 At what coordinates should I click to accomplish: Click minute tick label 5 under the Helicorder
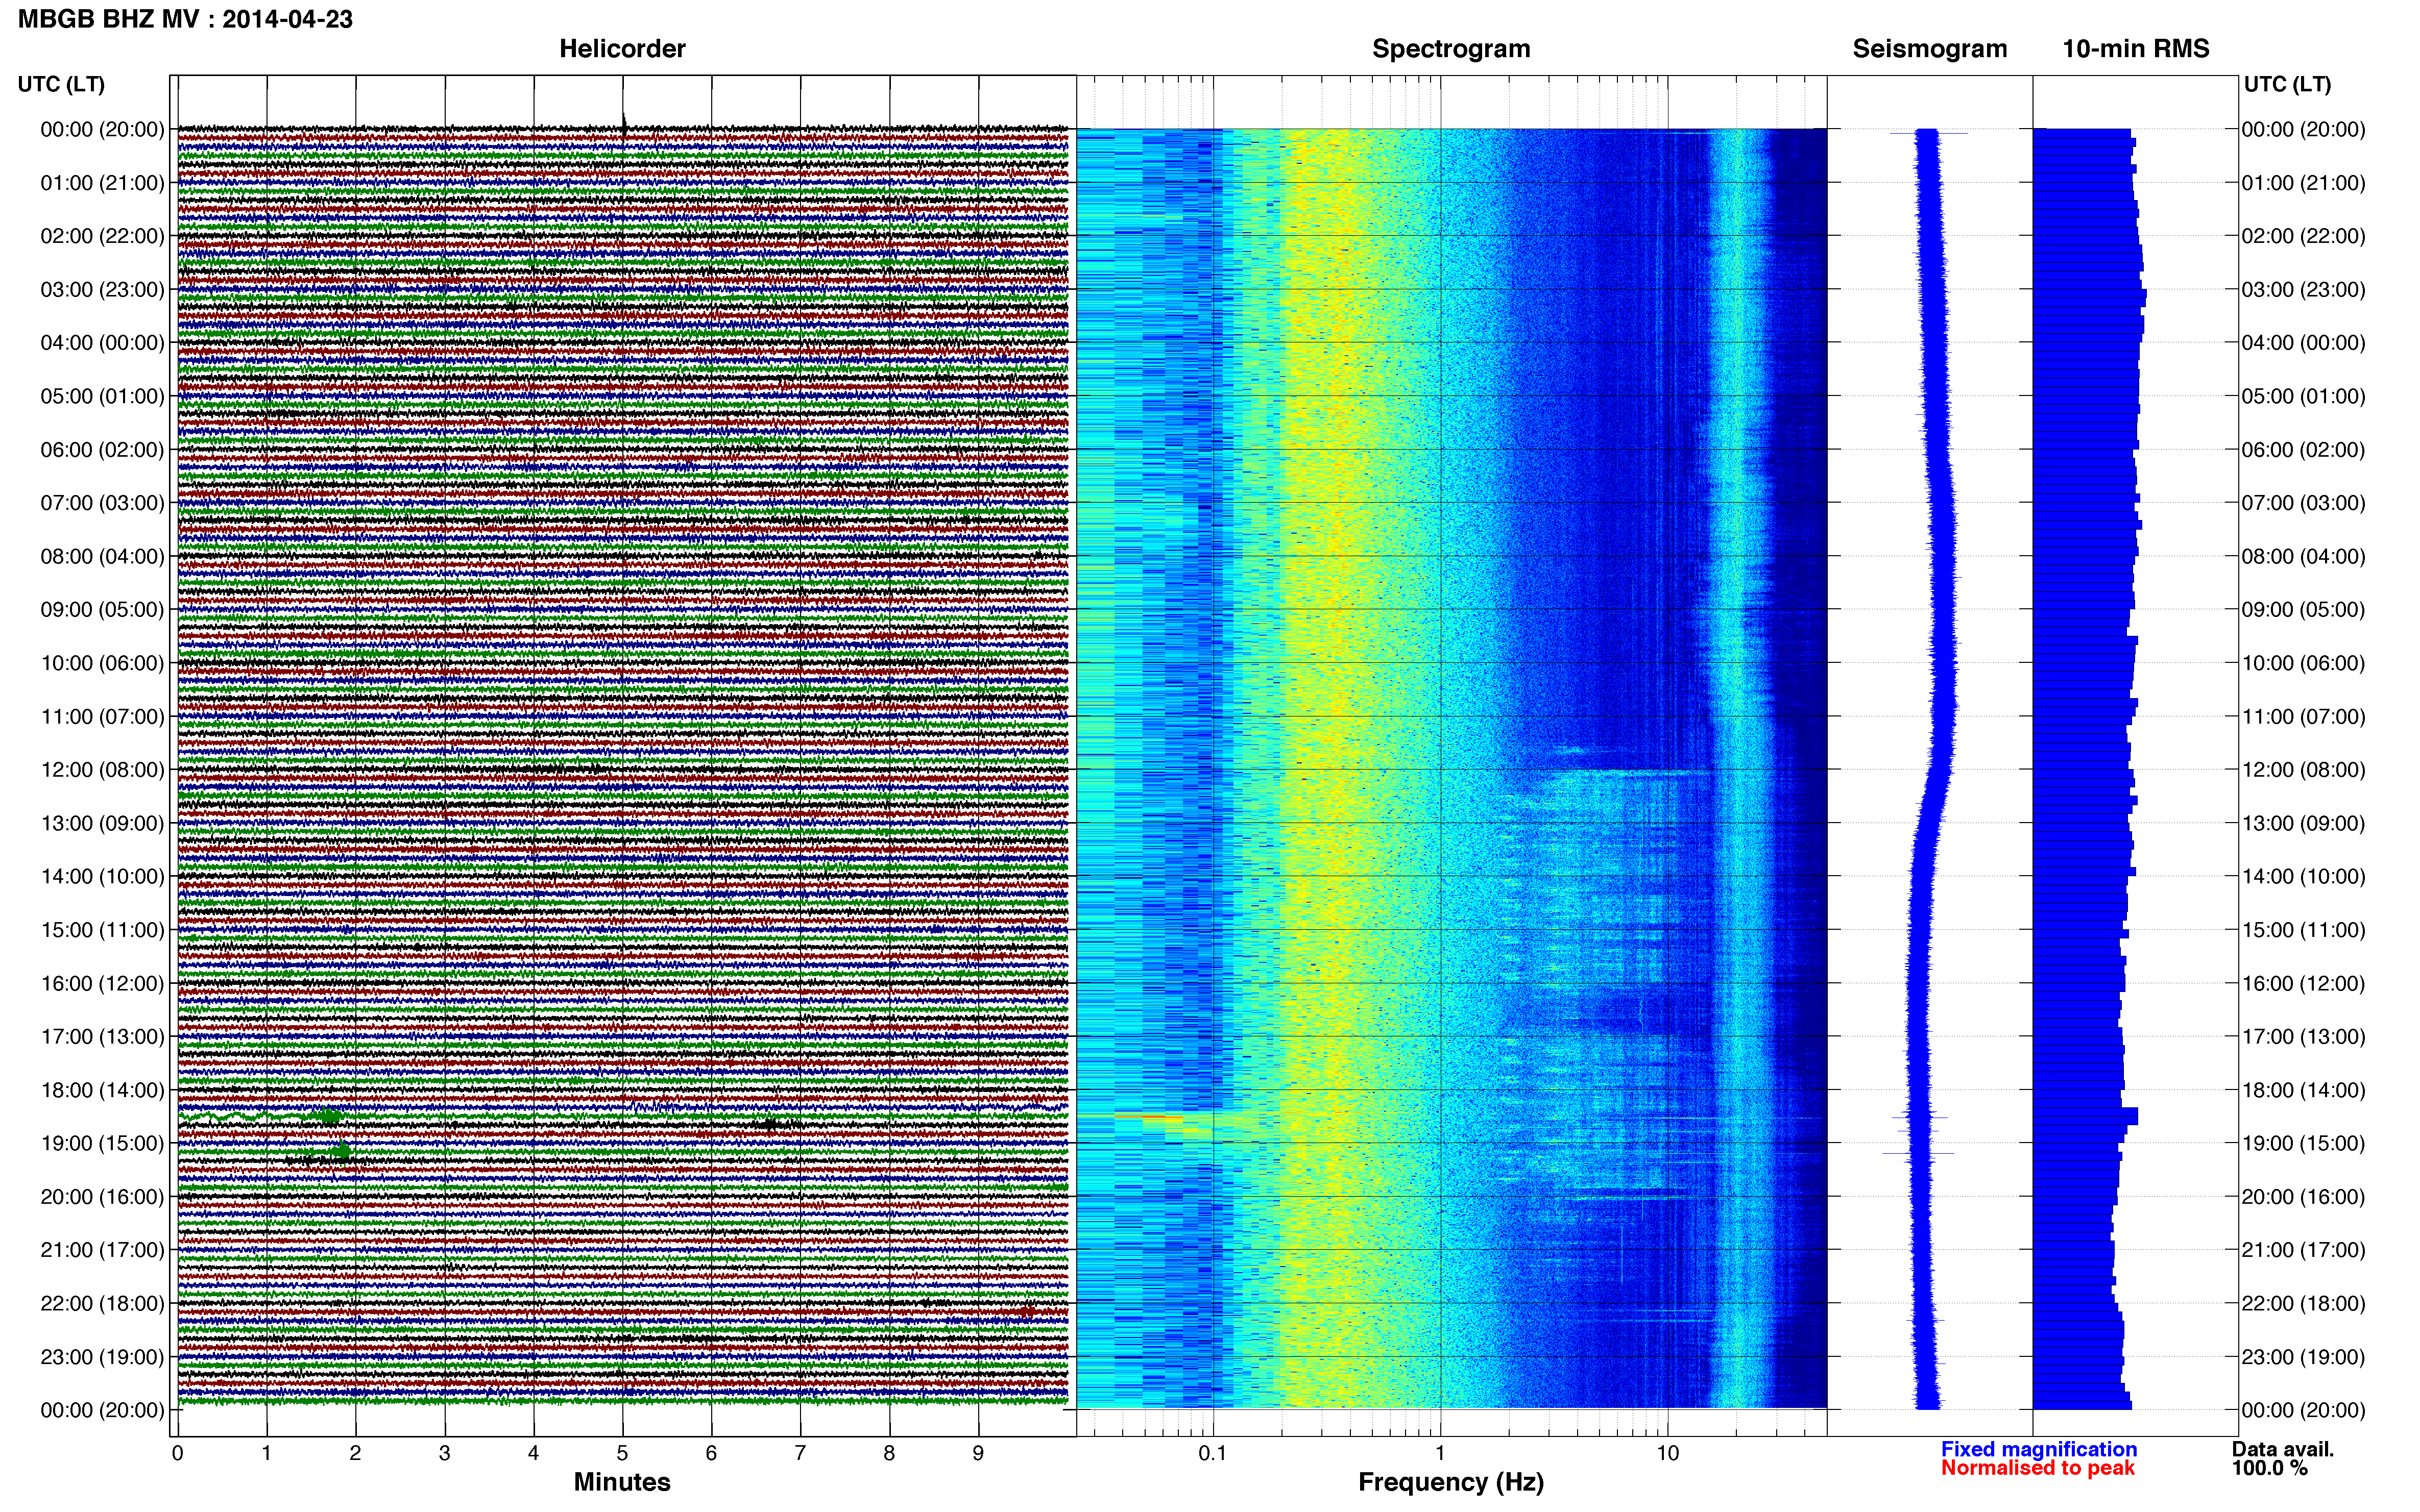tap(622, 1453)
